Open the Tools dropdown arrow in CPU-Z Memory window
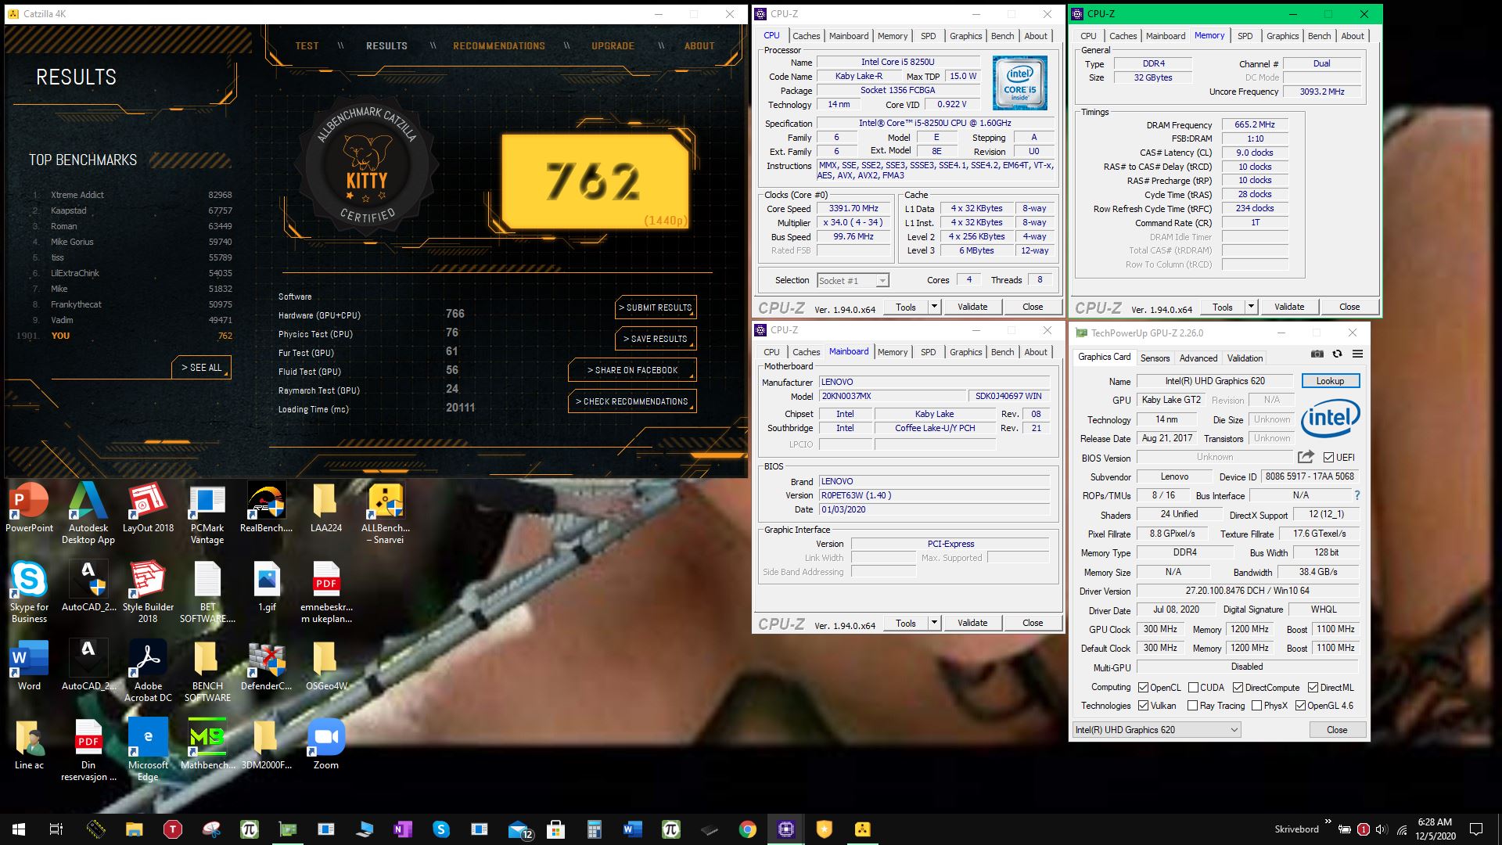1502x845 pixels. [1251, 307]
